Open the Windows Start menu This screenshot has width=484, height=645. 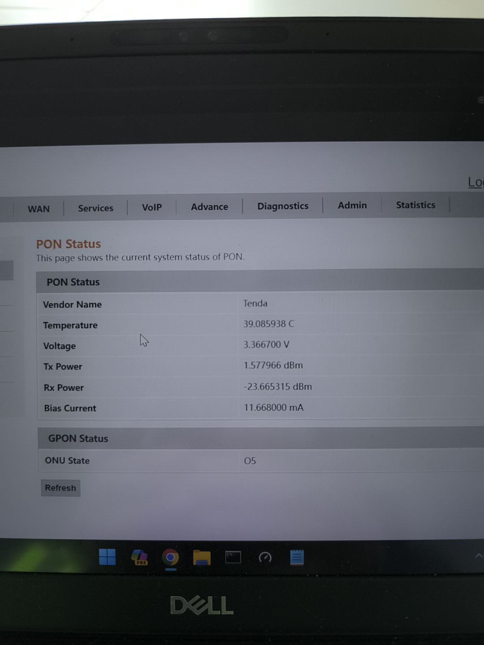coord(107,557)
